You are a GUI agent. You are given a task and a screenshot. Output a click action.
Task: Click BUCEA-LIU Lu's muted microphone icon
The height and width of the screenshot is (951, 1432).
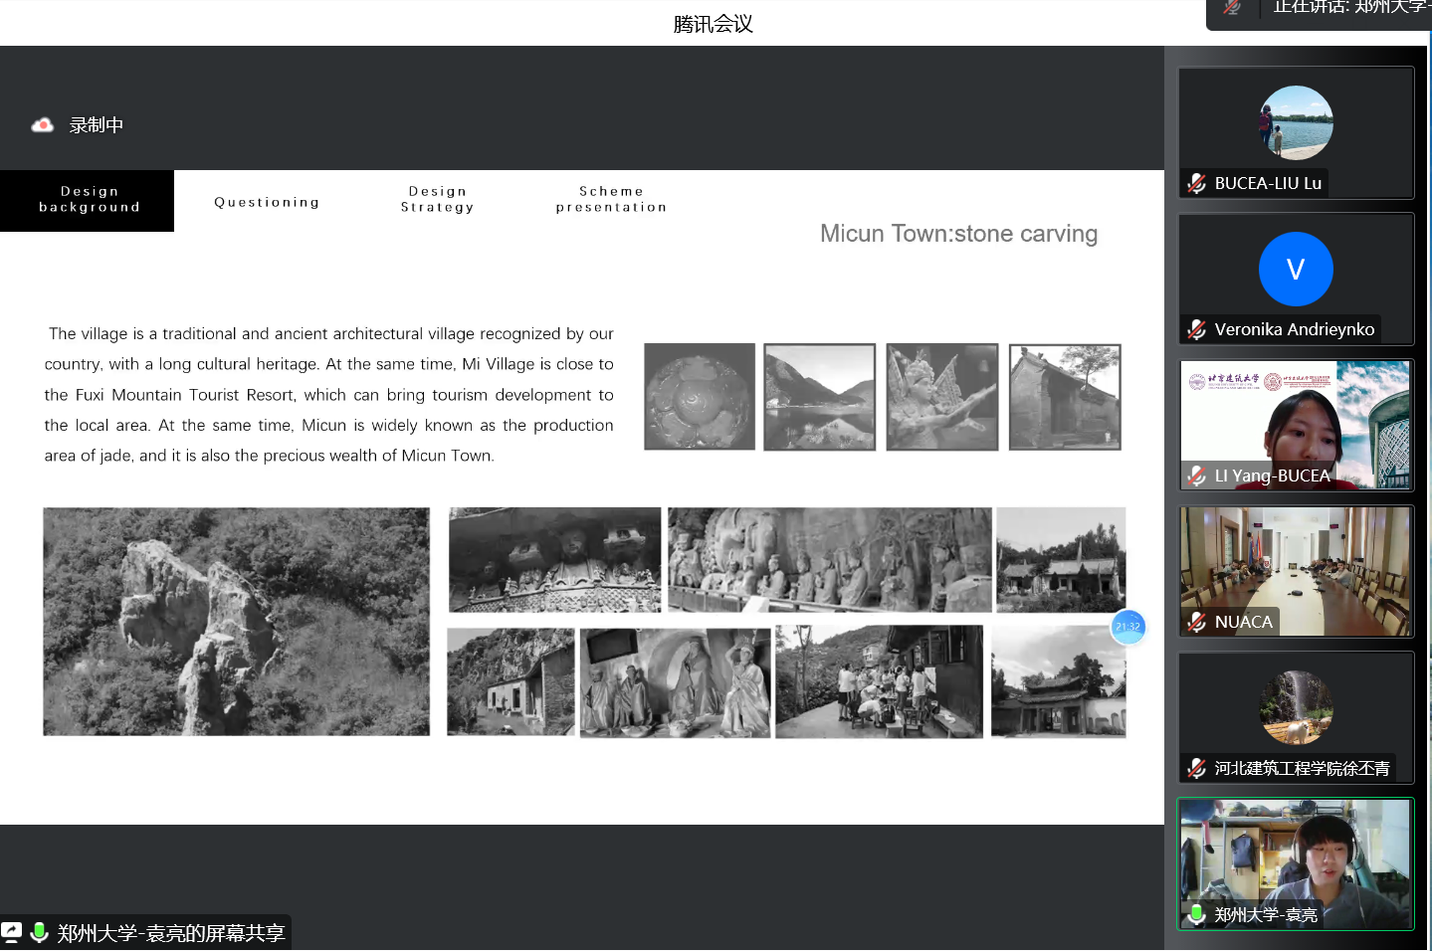1197,183
